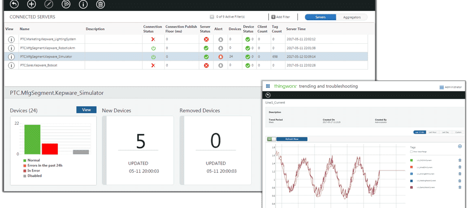Add a new server with plus icon
This screenshot has height=208, width=468.
31,4
